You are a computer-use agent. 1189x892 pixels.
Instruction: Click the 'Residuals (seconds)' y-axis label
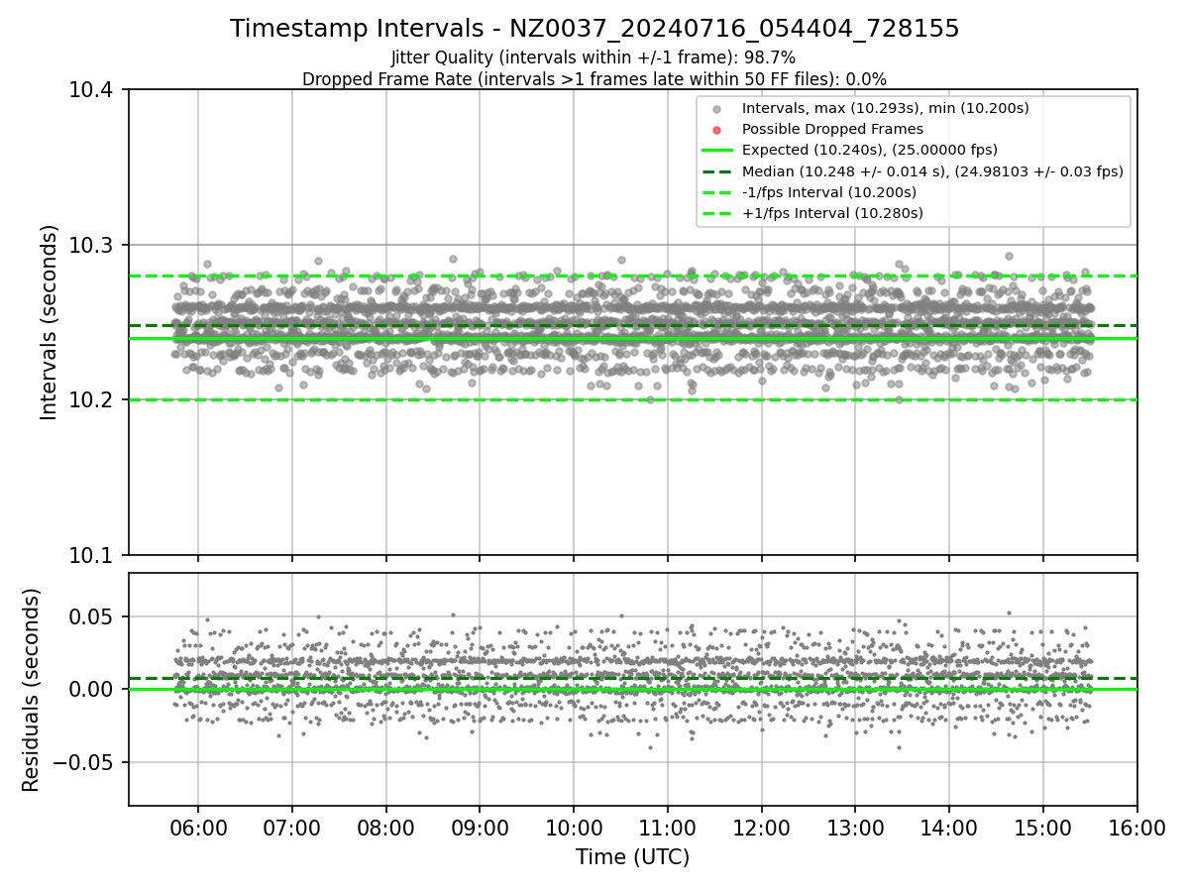[x=32, y=690]
